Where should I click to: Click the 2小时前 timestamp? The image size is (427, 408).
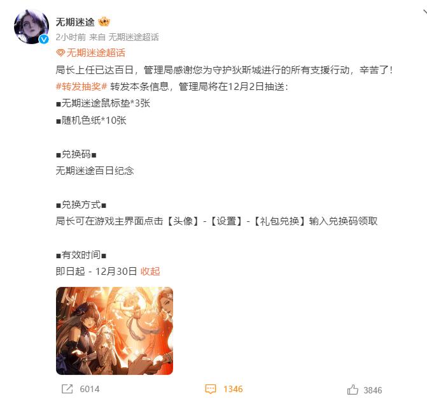tap(71, 37)
